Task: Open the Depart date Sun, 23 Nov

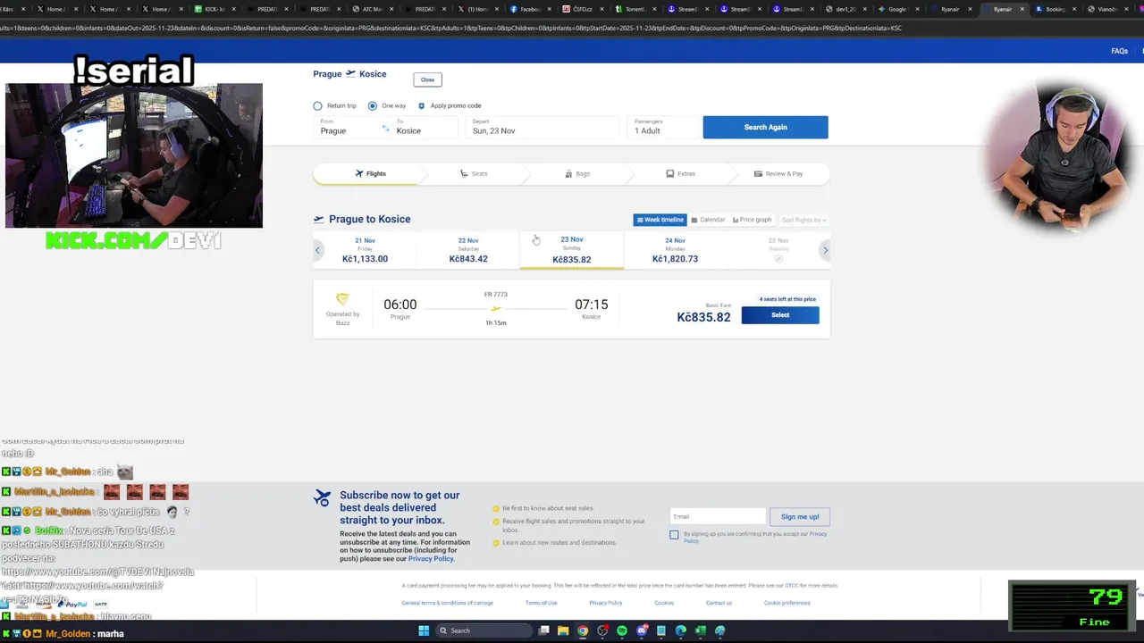Action: click(542, 127)
